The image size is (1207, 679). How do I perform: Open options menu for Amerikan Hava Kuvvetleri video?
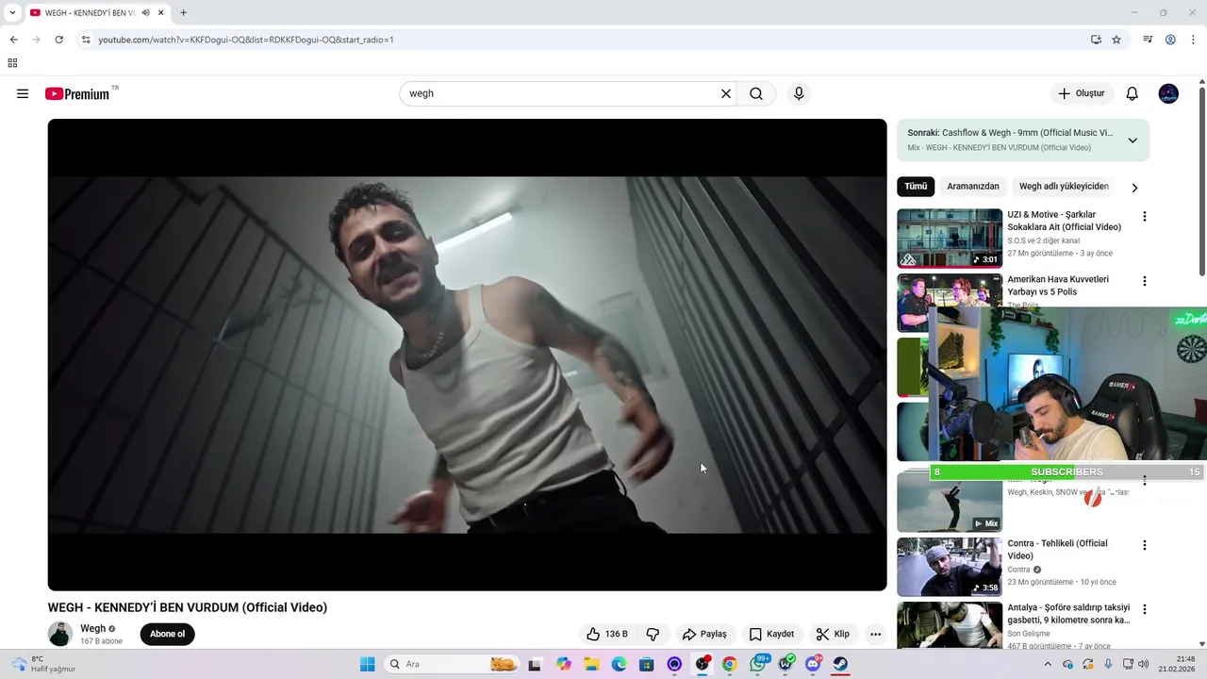(1145, 281)
